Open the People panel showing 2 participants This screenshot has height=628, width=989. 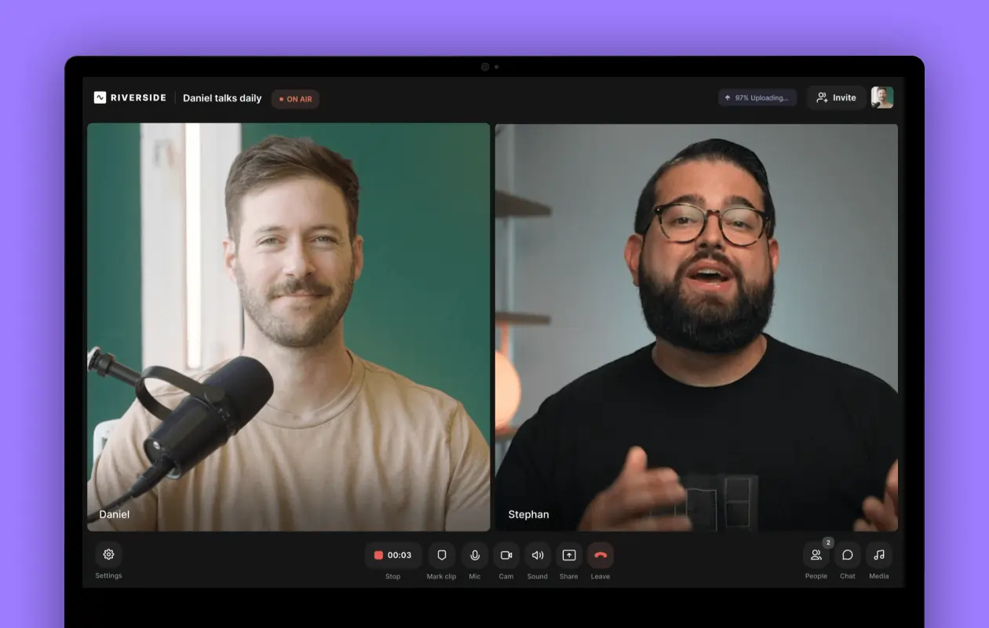pyautogui.click(x=816, y=555)
